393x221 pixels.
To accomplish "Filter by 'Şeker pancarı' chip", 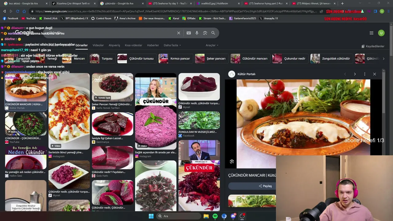I will (x=212, y=58).
